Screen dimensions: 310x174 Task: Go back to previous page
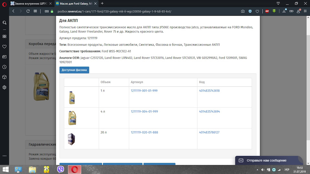[14, 11]
